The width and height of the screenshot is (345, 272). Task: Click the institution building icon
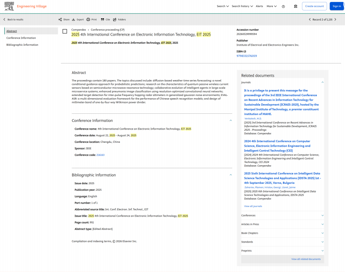[x=295, y=6]
